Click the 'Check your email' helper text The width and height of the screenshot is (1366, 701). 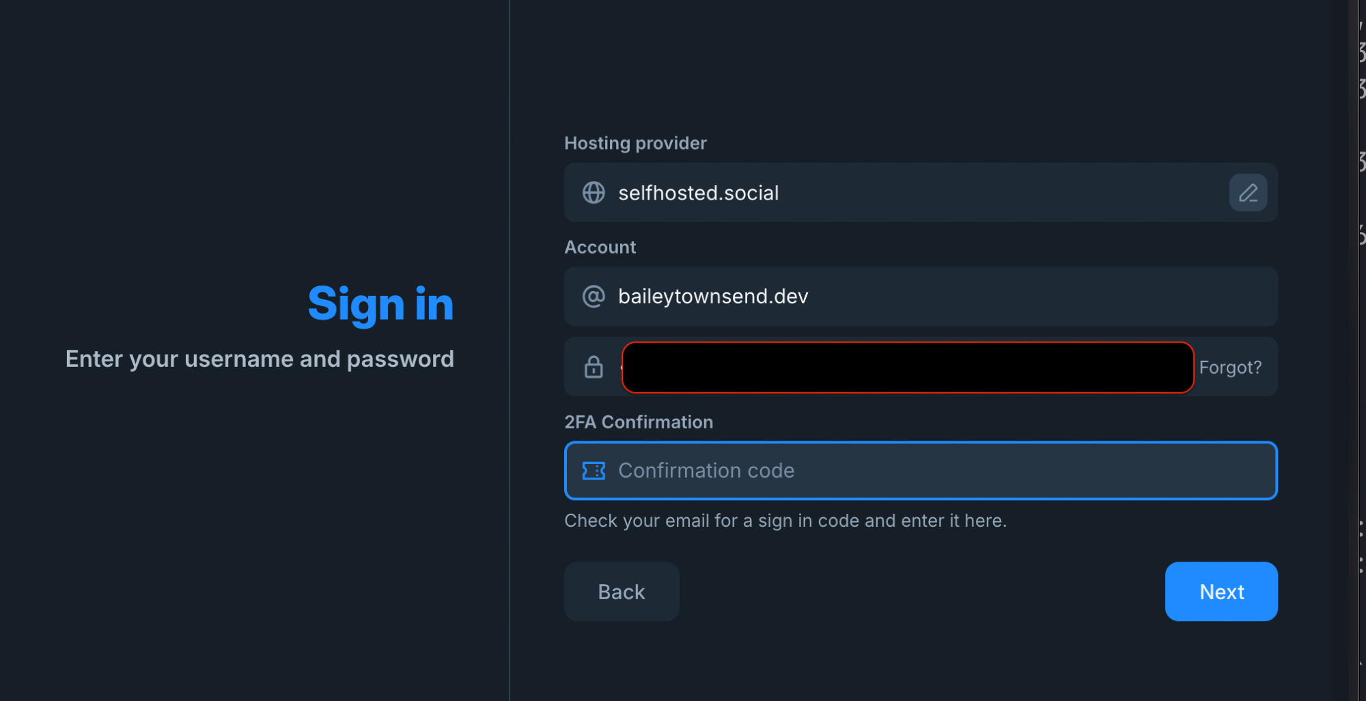tap(785, 521)
